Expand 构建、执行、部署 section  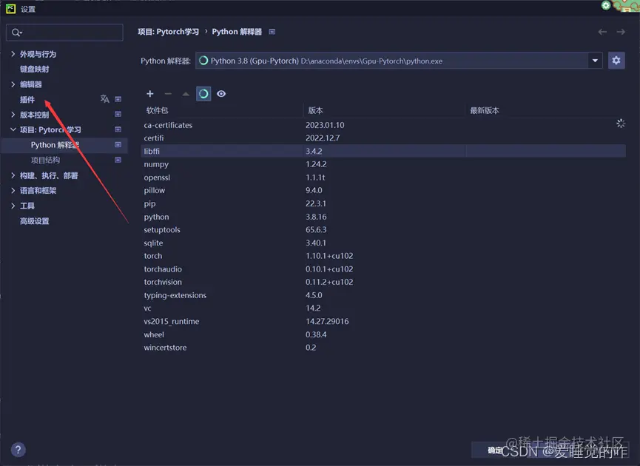tap(13, 175)
